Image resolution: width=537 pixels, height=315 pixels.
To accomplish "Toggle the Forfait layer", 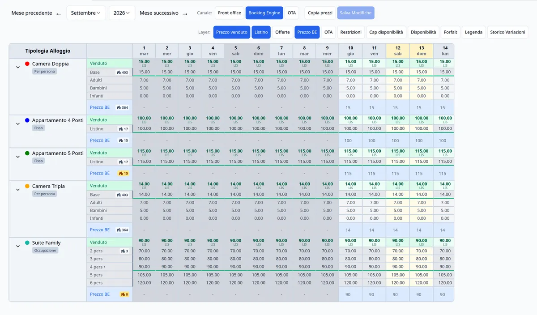I will (x=451, y=32).
